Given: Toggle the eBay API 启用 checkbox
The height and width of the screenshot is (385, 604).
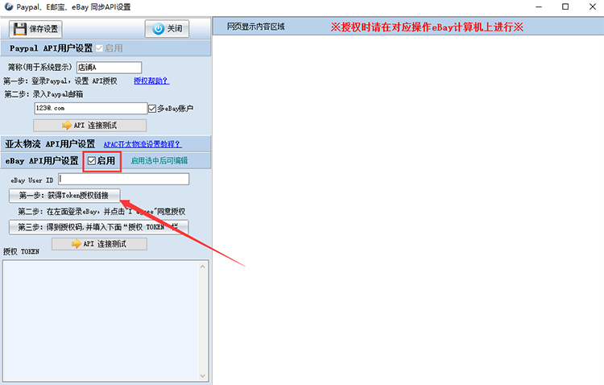Looking at the screenshot, I should coord(92,161).
